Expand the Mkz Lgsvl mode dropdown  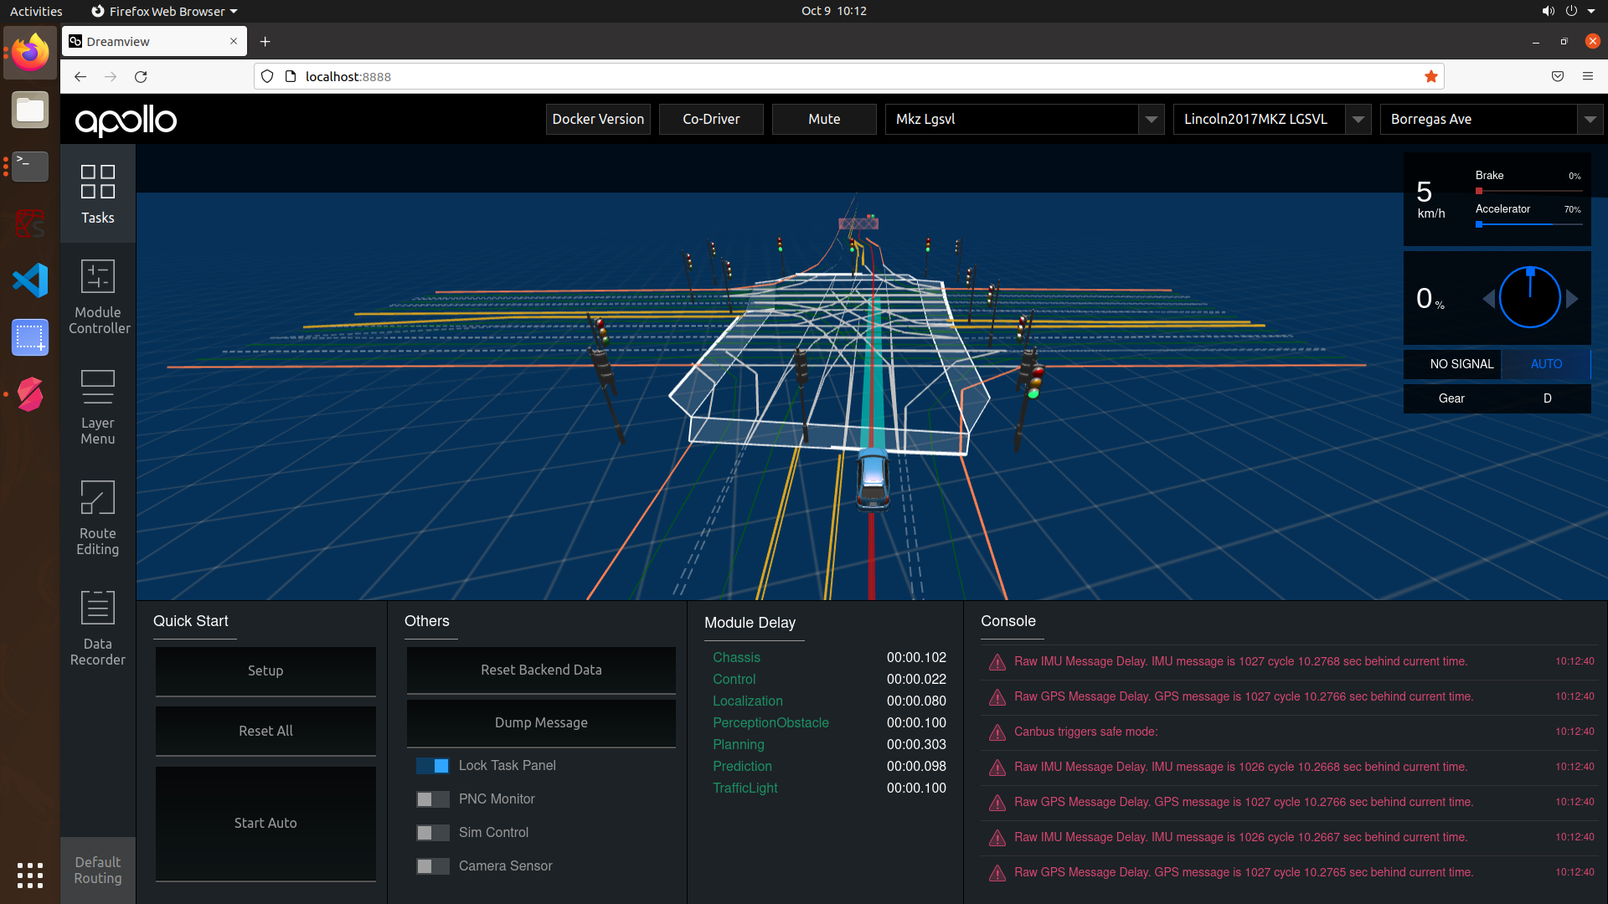(1152, 120)
